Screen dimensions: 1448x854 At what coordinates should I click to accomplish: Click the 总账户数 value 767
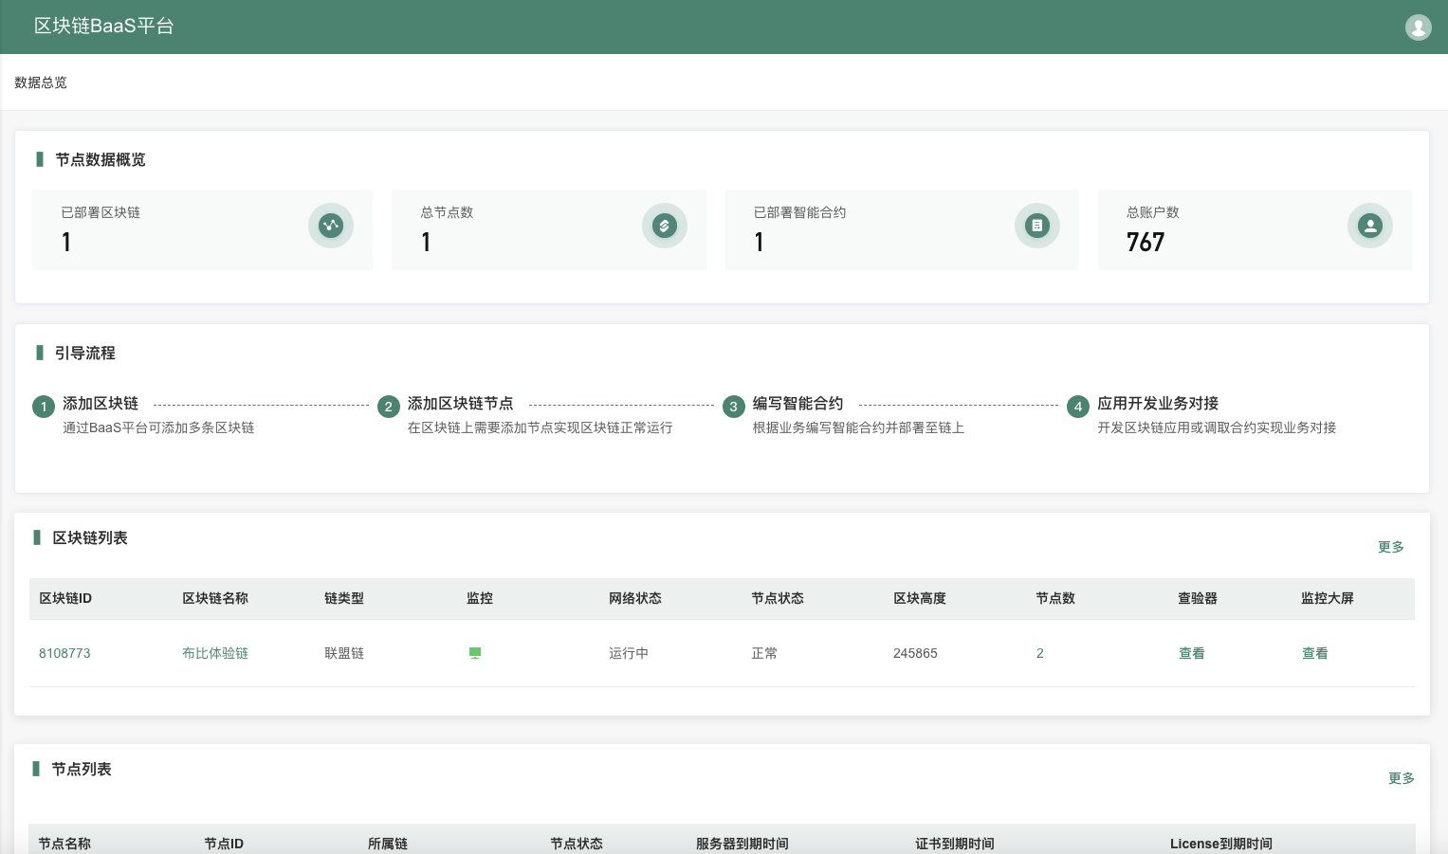pos(1146,243)
